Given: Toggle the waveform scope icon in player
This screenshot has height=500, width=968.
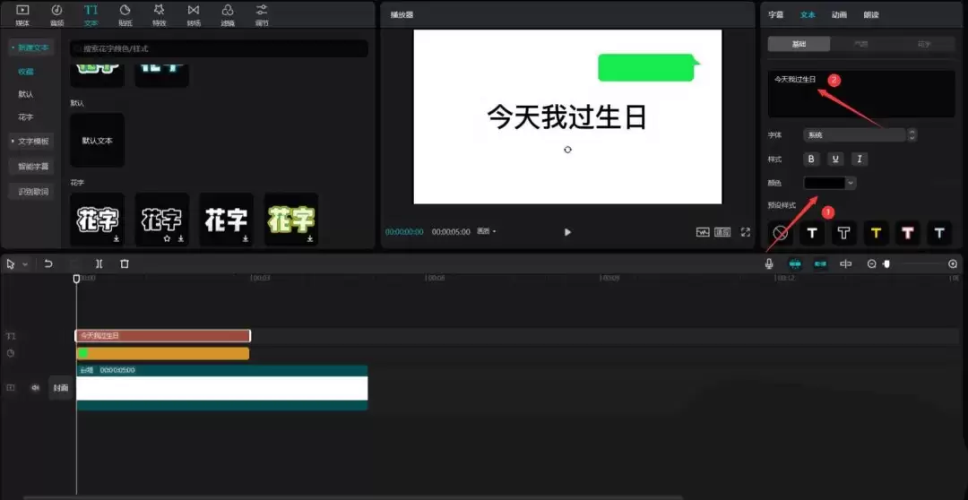Looking at the screenshot, I should point(703,232).
